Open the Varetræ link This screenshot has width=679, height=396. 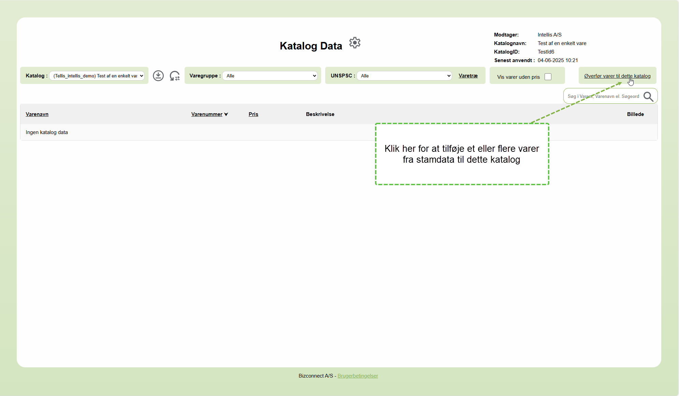coord(468,76)
